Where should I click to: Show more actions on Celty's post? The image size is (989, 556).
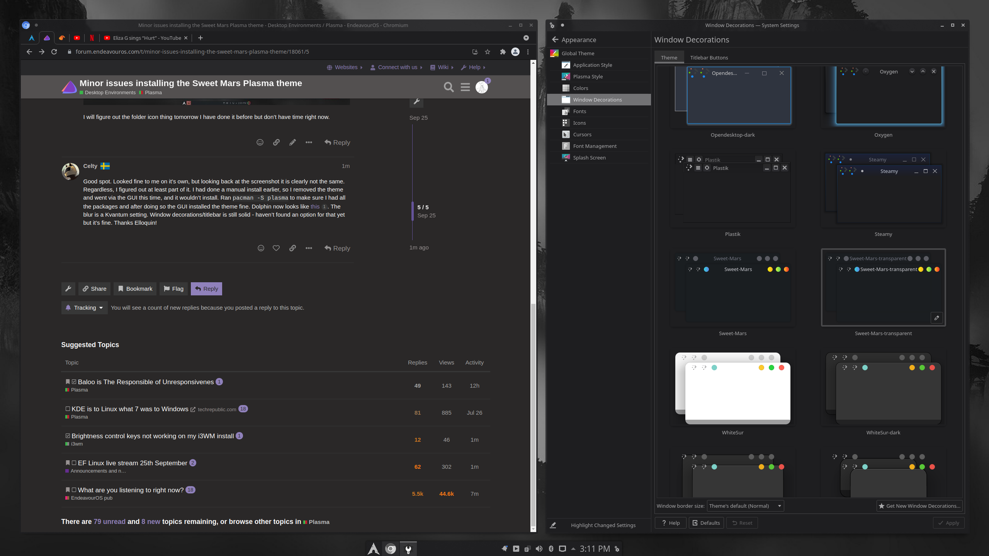[x=309, y=248]
